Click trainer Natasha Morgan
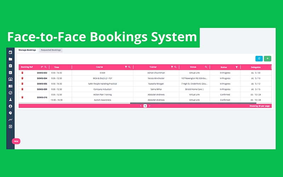 (156, 84)
